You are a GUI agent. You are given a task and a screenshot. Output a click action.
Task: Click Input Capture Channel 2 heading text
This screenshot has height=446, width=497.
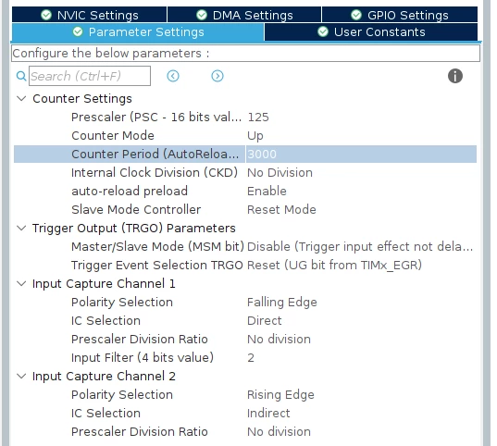coord(104,376)
